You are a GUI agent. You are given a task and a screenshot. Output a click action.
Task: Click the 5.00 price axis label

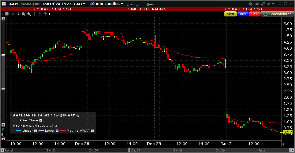pos(287,23)
